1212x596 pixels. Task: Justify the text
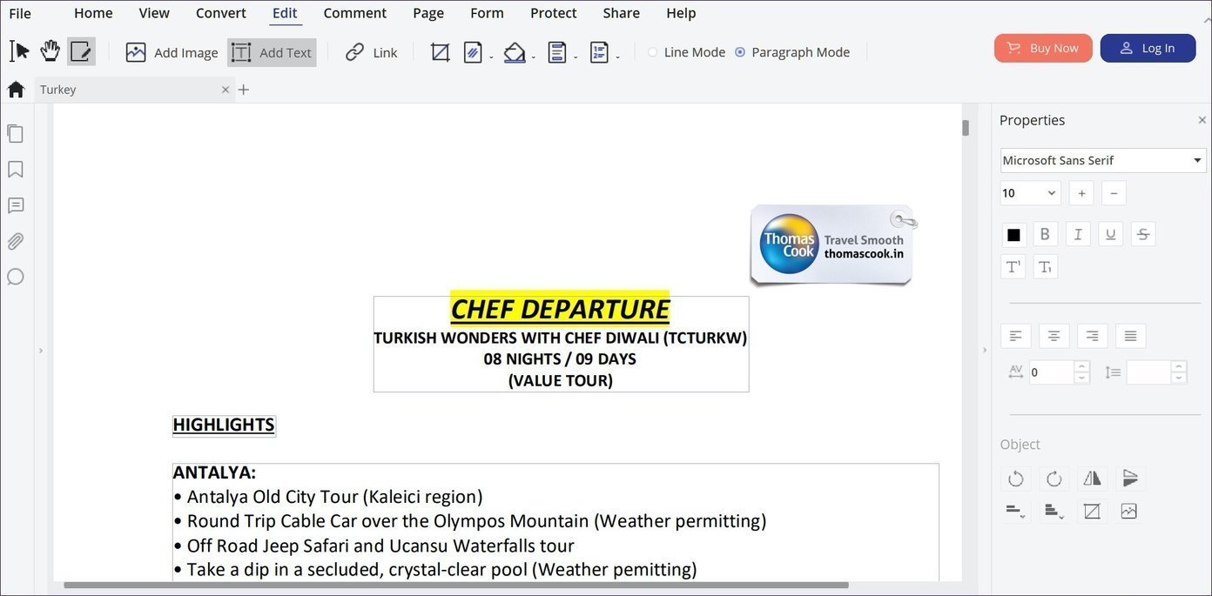coord(1130,336)
